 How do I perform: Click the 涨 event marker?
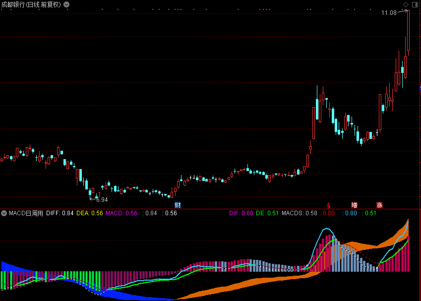click(x=379, y=205)
